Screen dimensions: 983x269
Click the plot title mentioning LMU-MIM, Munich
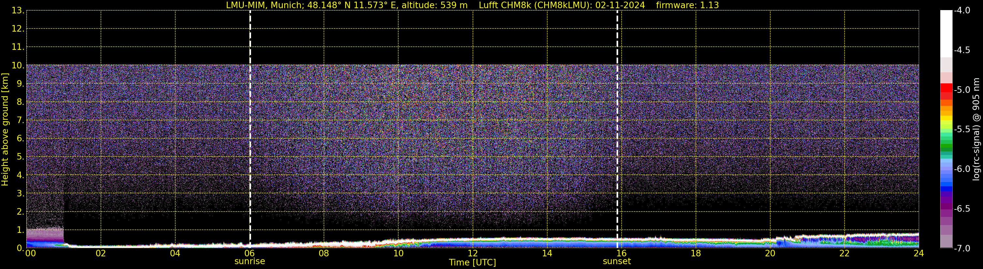[472, 5]
